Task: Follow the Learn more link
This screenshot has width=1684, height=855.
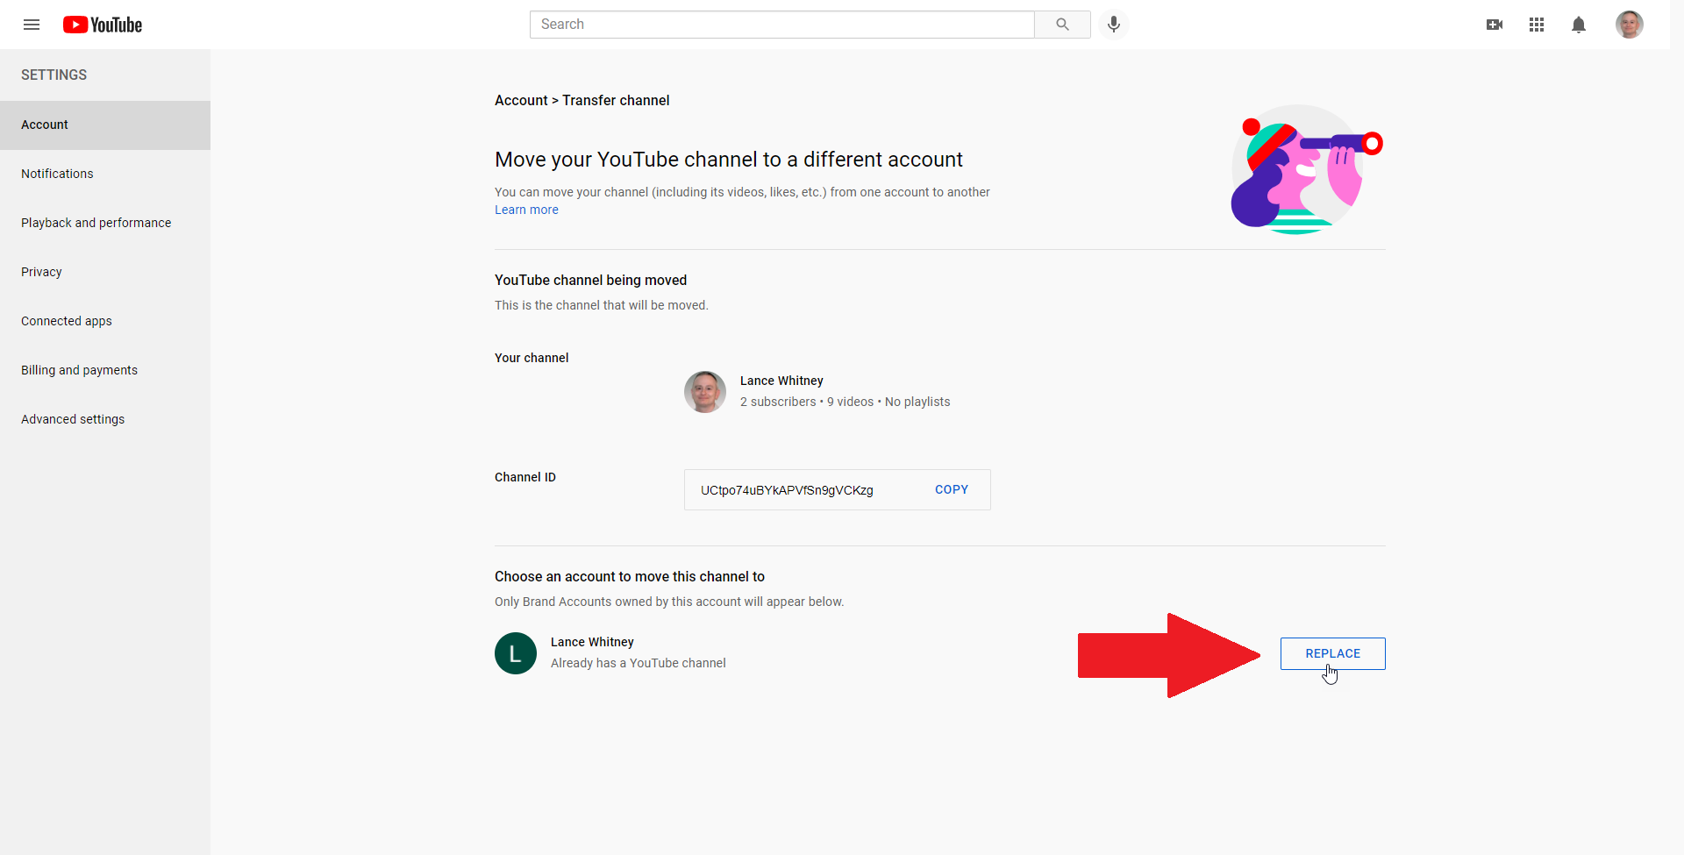Action: click(x=526, y=210)
